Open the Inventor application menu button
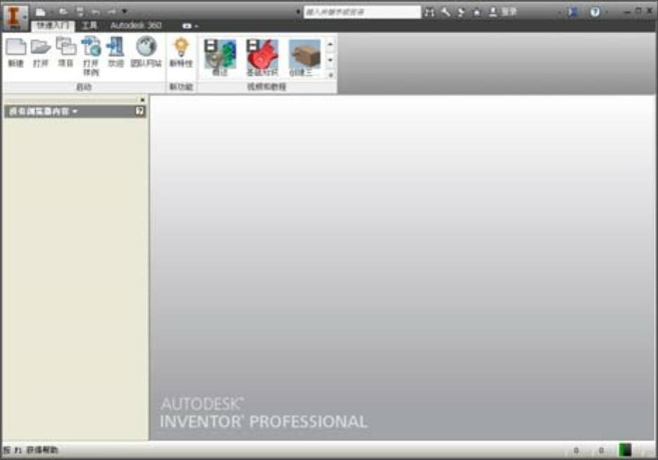The width and height of the screenshot is (658, 460). click(x=15, y=17)
